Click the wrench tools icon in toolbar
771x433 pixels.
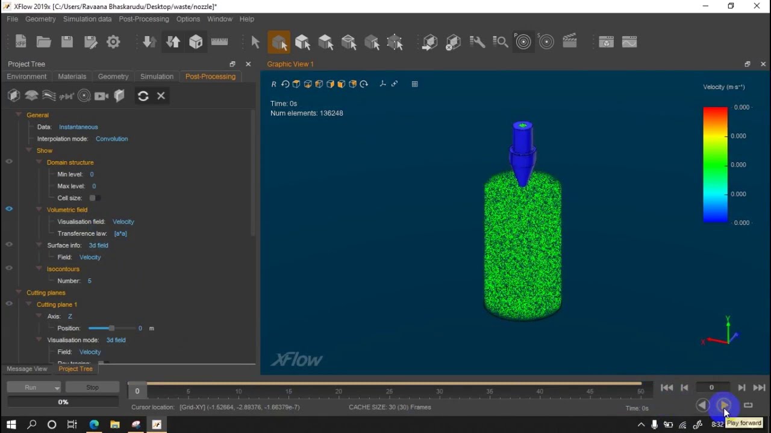[477, 42]
